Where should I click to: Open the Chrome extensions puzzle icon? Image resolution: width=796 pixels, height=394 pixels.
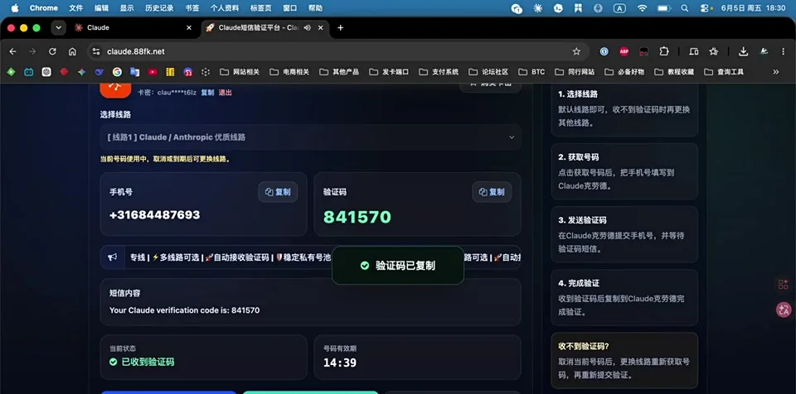pyautogui.click(x=664, y=51)
